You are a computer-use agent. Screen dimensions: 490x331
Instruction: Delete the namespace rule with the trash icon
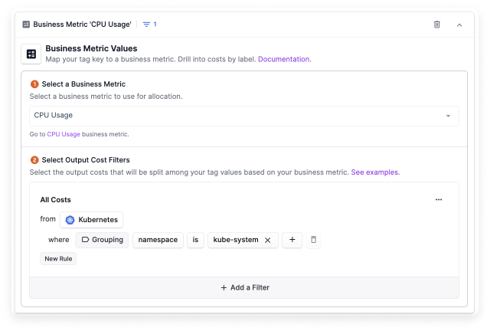pyautogui.click(x=313, y=240)
